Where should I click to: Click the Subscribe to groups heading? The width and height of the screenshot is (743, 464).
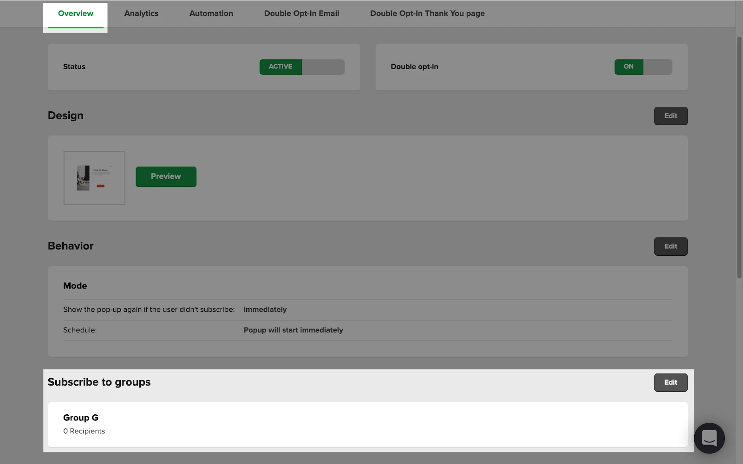[99, 382]
